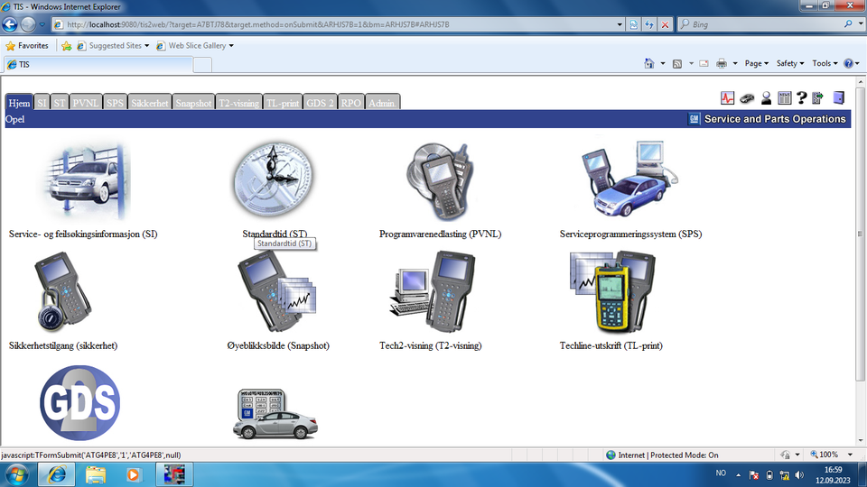Open the Service Information car-on-lift icon
This screenshot has width=867, height=487.
point(88,181)
